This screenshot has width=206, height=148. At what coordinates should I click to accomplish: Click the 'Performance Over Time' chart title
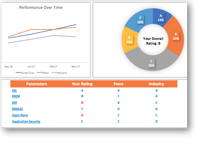pyautogui.click(x=41, y=8)
